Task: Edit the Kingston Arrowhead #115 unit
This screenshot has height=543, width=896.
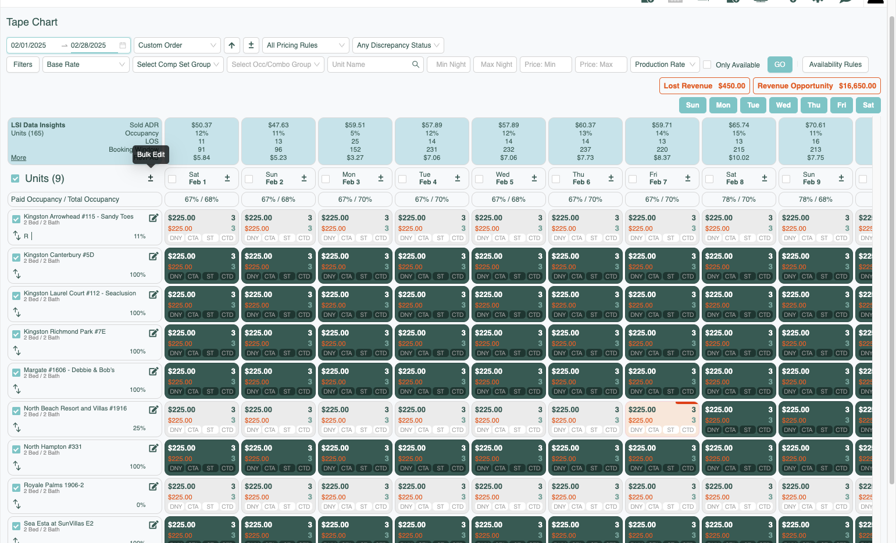Action: (154, 218)
